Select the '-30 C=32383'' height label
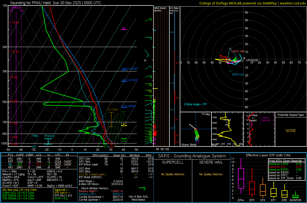The width and height of the screenshot is (307, 203). click(130, 69)
